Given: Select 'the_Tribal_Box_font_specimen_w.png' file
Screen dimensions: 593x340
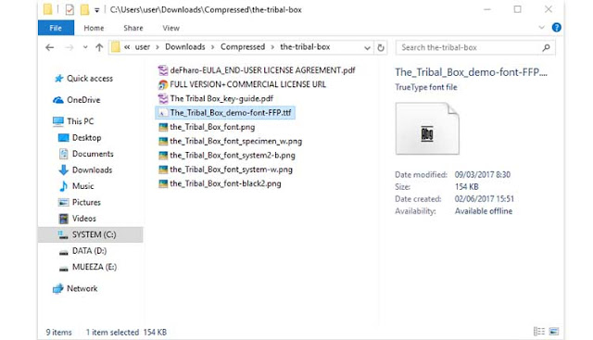Looking at the screenshot, I should click(230, 141).
